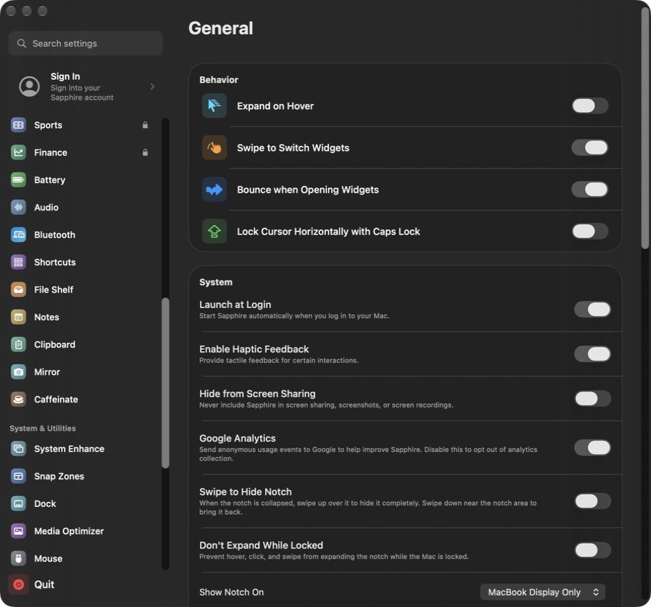
Task: Click the Finance lock icon
Action: 145,152
